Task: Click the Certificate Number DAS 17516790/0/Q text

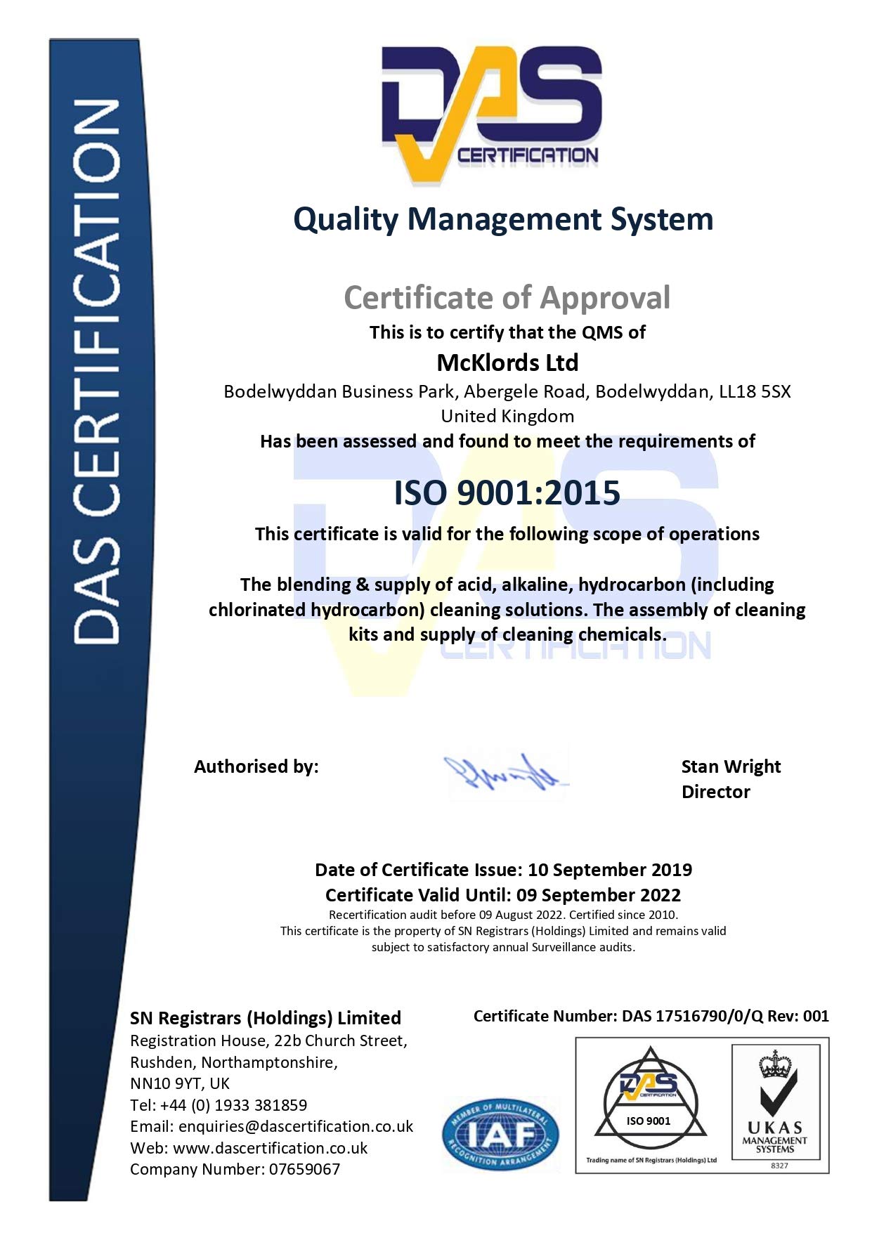Action: pos(651,1016)
